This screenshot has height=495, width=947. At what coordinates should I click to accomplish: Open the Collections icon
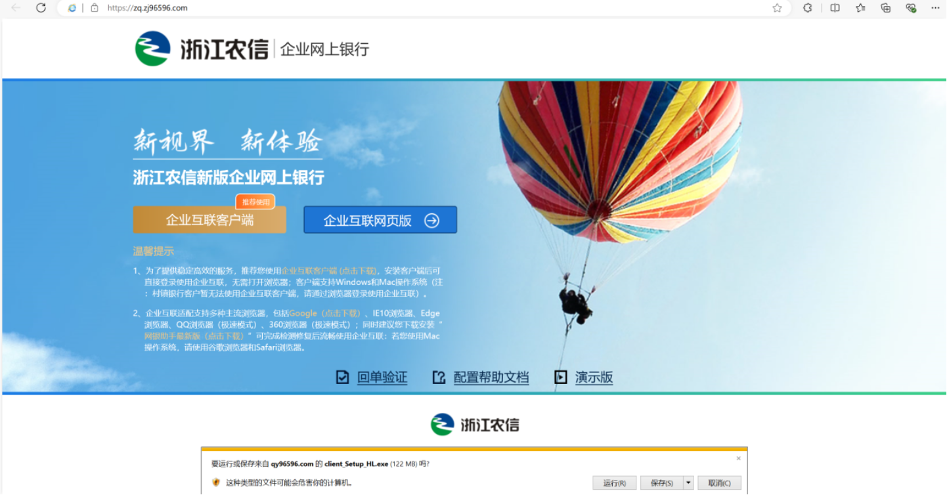coord(886,8)
